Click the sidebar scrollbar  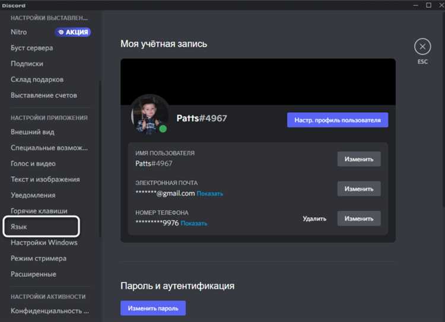(100, 159)
